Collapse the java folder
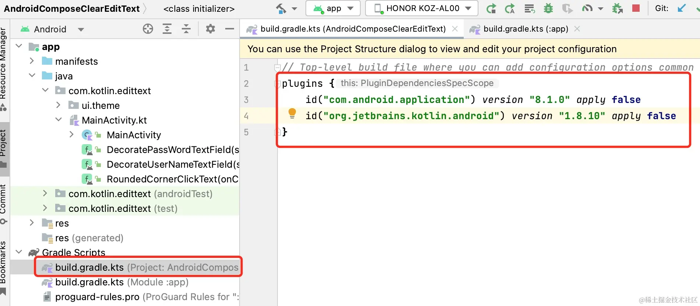700x306 pixels. click(x=32, y=76)
